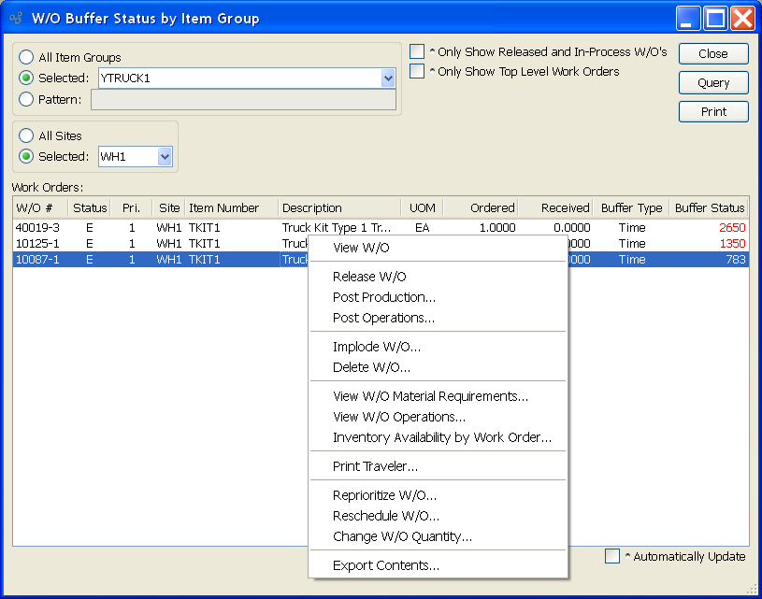The image size is (762, 599).
Task: Click Print Traveler... menu entry
Action: (375, 466)
